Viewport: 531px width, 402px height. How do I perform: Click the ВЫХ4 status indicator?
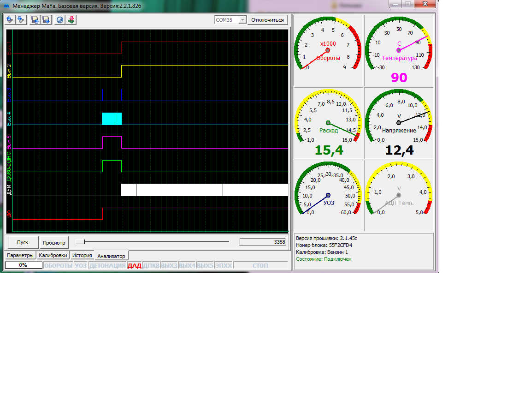(x=187, y=265)
